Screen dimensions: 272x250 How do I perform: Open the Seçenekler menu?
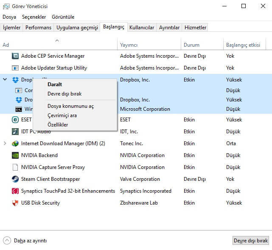pos(34,17)
